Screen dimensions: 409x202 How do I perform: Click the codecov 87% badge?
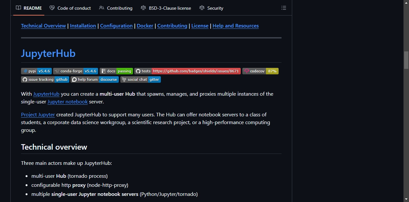pyautogui.click(x=260, y=71)
